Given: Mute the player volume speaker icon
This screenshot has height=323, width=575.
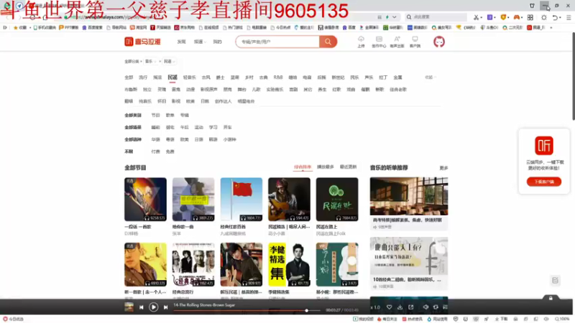Looking at the screenshot, I should click(x=425, y=307).
